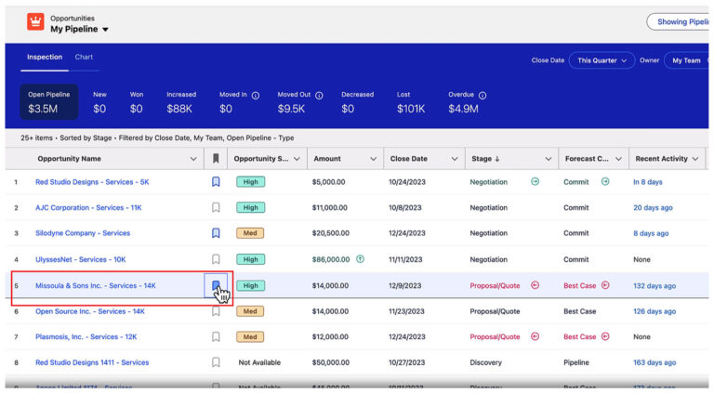Select the Inspection tab
714x393 pixels.
coord(45,58)
